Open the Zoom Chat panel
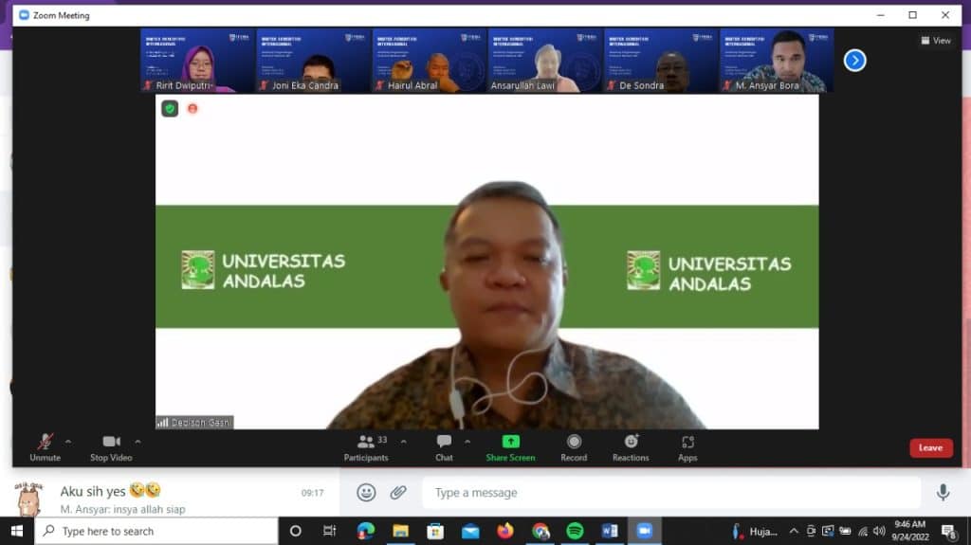This screenshot has height=545, width=971. [x=444, y=447]
